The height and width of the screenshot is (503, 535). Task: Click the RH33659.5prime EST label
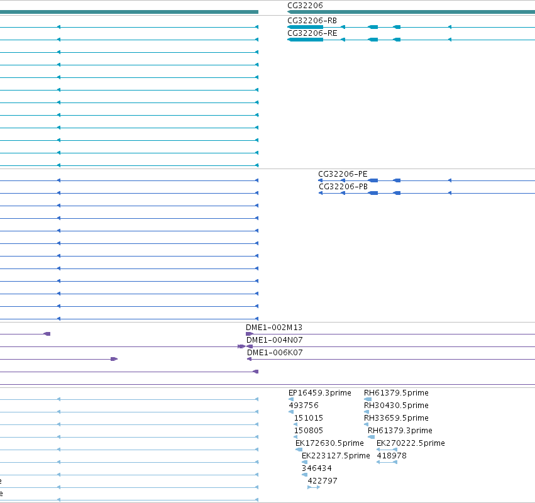click(x=396, y=418)
